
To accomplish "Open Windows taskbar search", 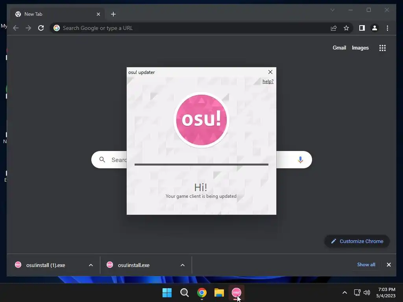I will 184,293.
